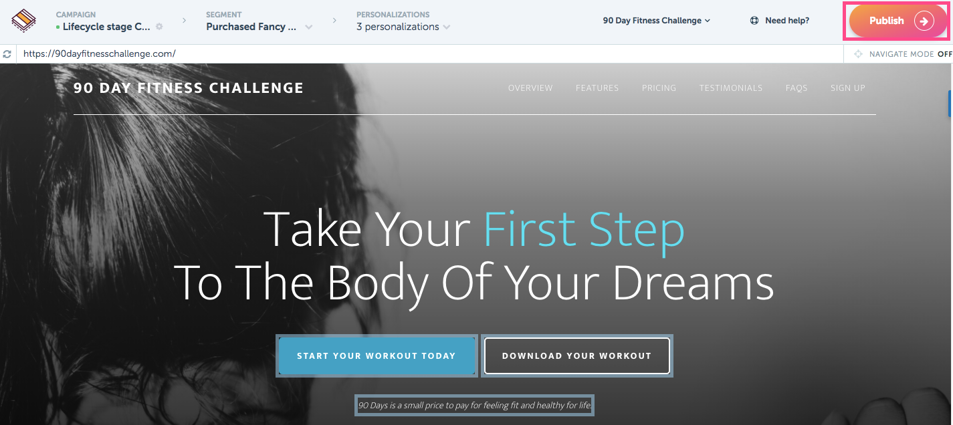This screenshot has width=953, height=425.
Task: Click the URL address field
Action: coord(428,53)
